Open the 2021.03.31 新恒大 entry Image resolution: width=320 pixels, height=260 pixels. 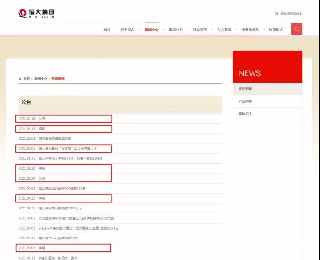tap(48, 258)
